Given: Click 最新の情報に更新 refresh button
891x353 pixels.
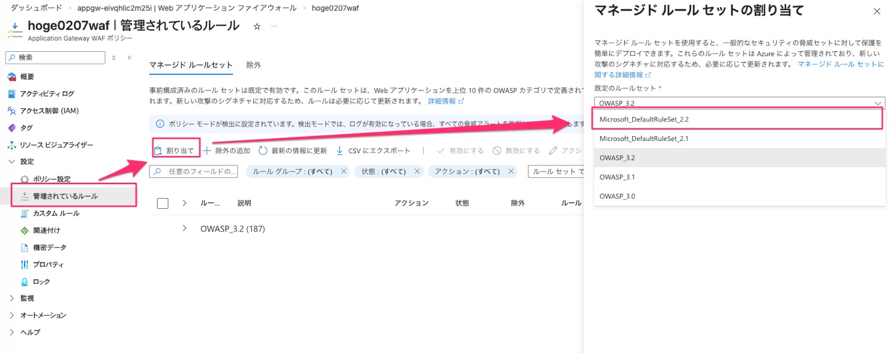Looking at the screenshot, I should (x=292, y=151).
